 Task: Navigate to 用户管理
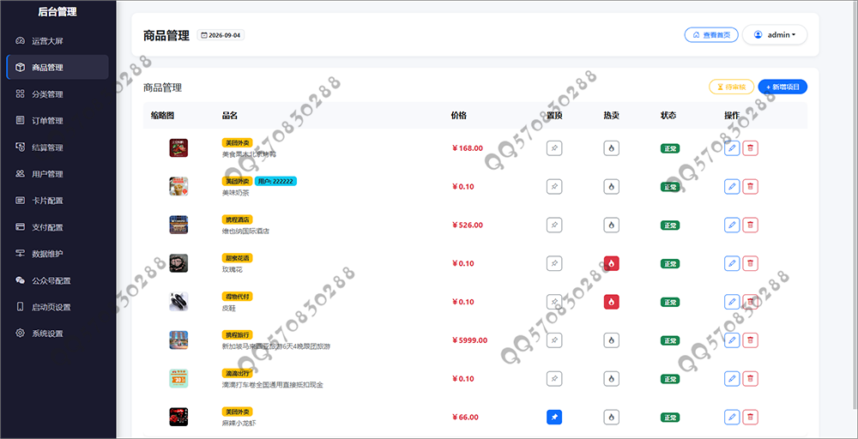57,174
